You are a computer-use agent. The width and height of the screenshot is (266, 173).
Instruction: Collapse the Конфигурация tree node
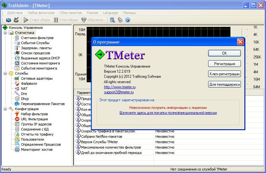tap(5, 109)
